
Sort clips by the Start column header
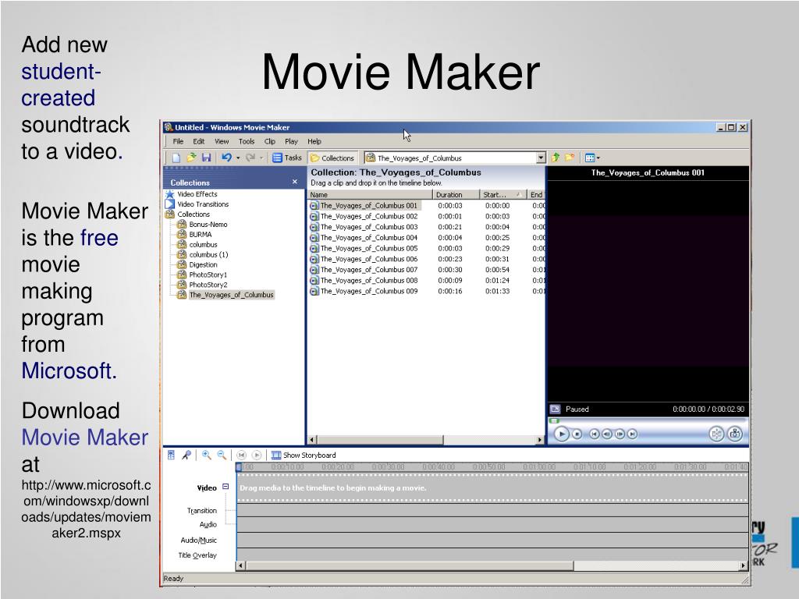click(x=502, y=194)
